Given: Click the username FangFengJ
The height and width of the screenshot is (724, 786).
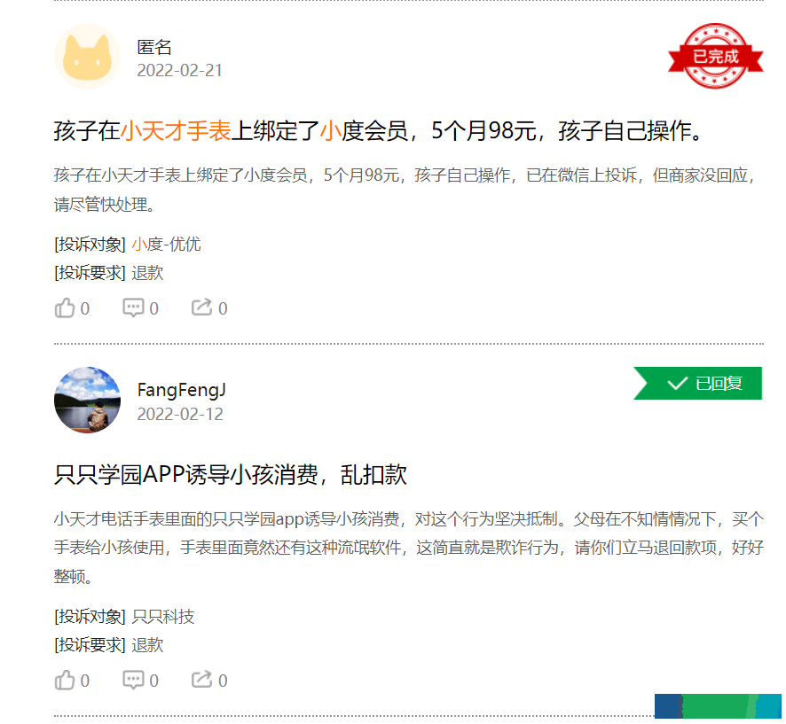Looking at the screenshot, I should click(x=182, y=390).
